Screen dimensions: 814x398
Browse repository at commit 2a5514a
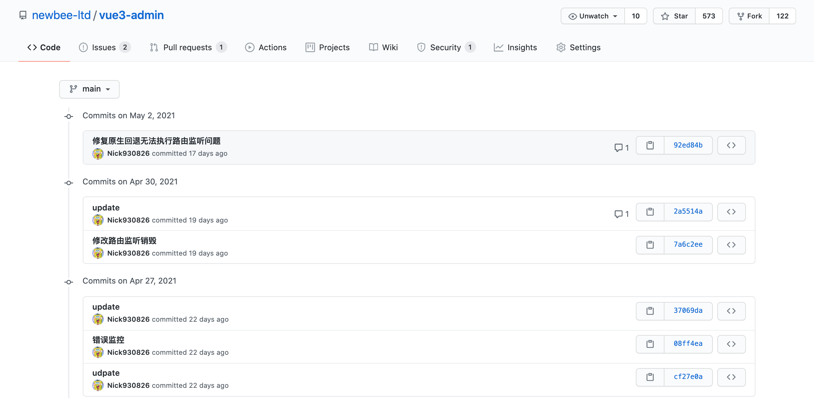coord(731,212)
